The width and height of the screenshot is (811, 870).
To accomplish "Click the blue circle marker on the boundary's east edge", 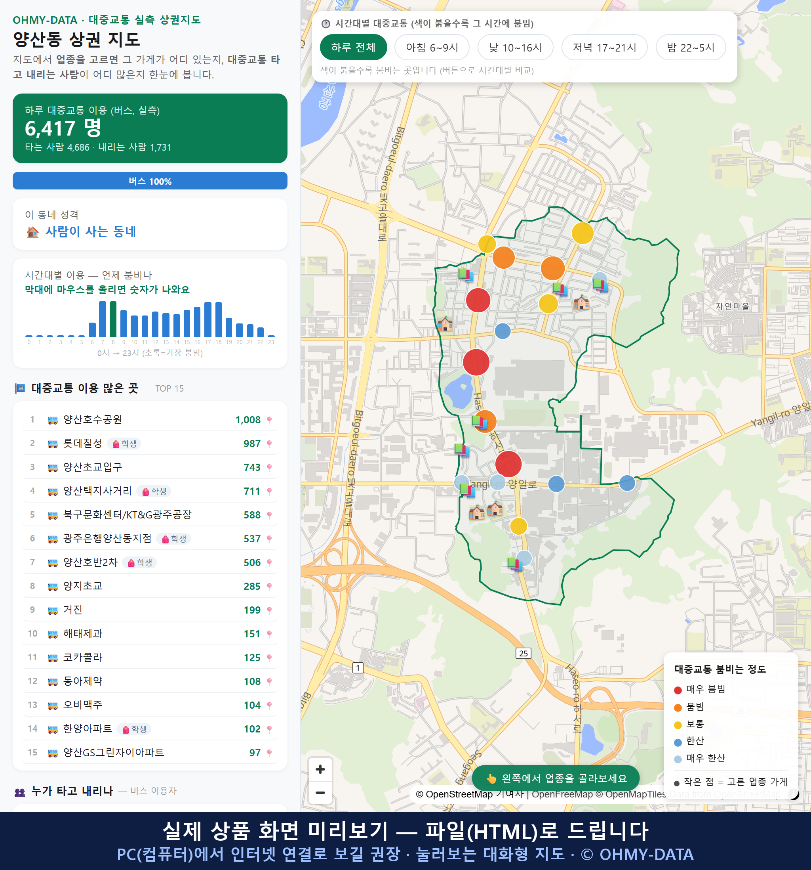I will coord(627,483).
